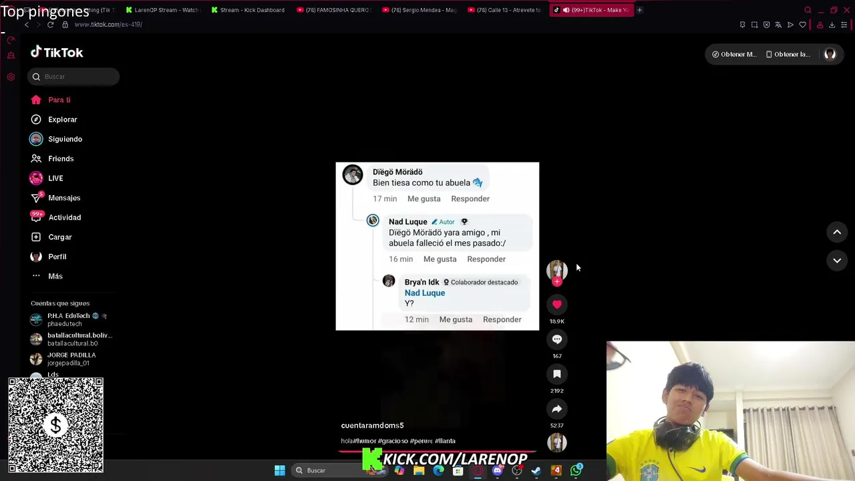Reload the page with the refresh icon
855x481 pixels.
tap(50, 25)
